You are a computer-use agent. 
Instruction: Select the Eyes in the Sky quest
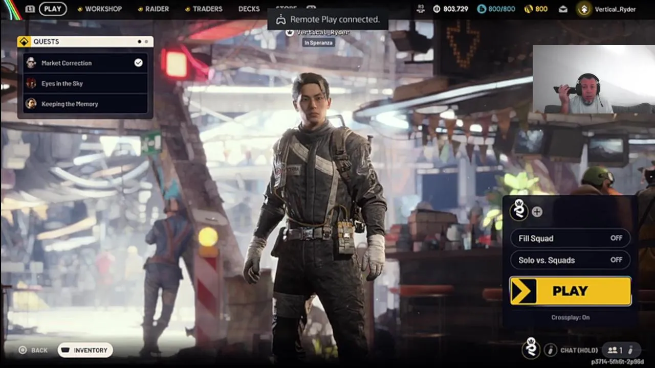85,83
